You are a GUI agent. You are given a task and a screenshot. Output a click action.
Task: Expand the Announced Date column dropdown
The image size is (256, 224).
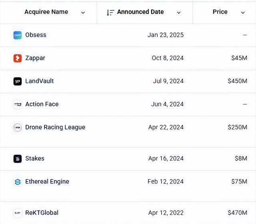pos(179,12)
